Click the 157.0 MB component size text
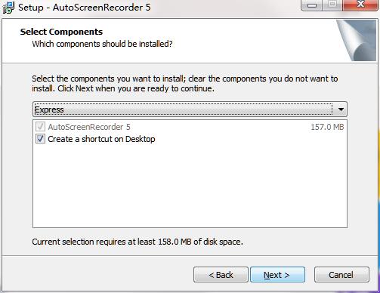This screenshot has width=380, height=293. point(327,127)
